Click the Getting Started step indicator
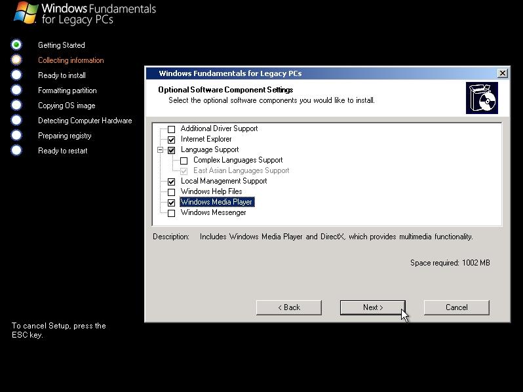Screen dimensions: 523x392 coord(16,45)
